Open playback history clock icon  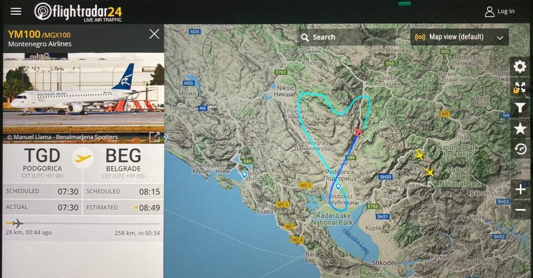(x=520, y=149)
